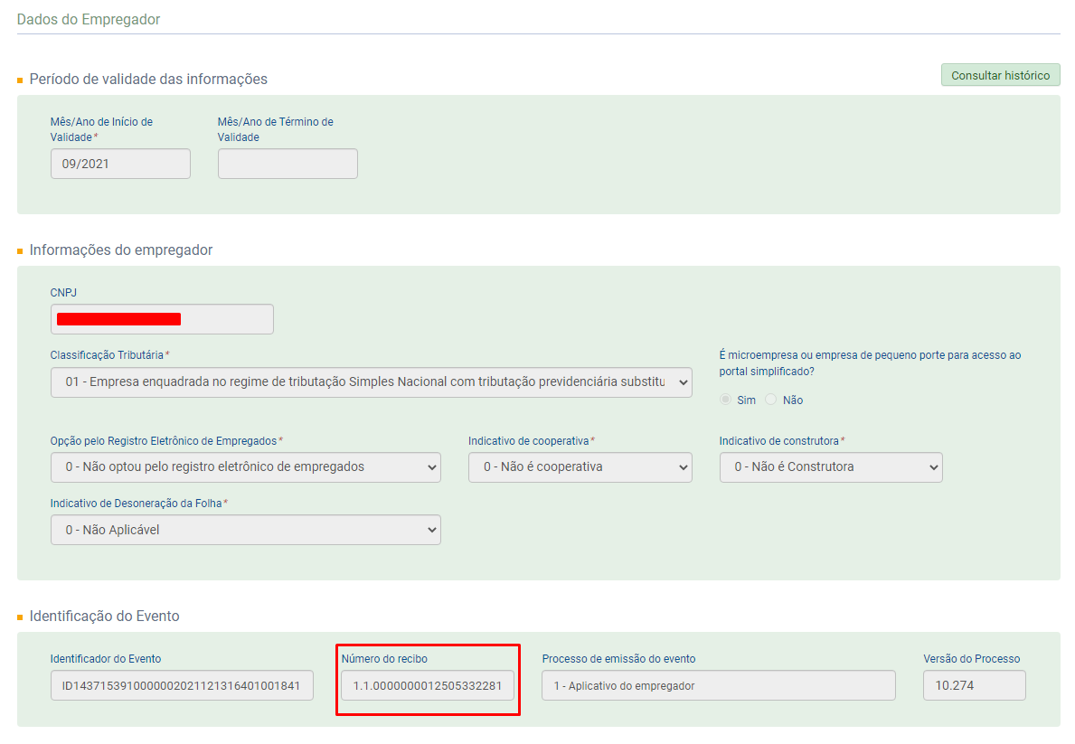Select the Sim radio button for microempresa
1075x744 pixels.
pyautogui.click(x=726, y=400)
